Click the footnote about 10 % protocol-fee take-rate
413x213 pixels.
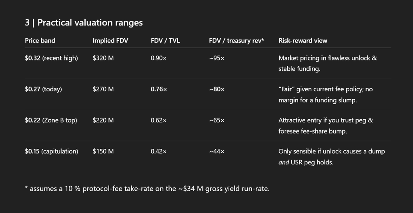point(147,188)
